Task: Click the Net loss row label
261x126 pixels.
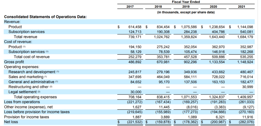Action: pos(11,122)
